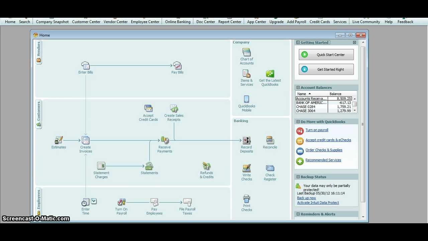Click the Recommended Services link

[x=323, y=160]
